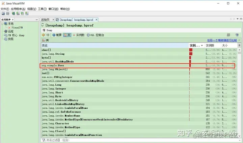
Task: Close the 应用程序 panel
Action: click(x=13, y=20)
